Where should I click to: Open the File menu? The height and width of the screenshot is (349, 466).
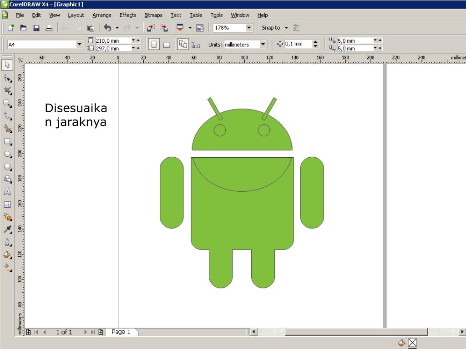(20, 15)
